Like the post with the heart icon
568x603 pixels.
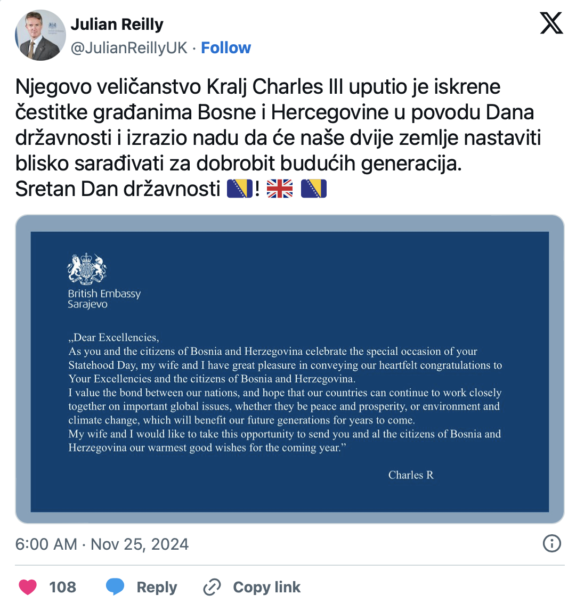pyautogui.click(x=28, y=587)
